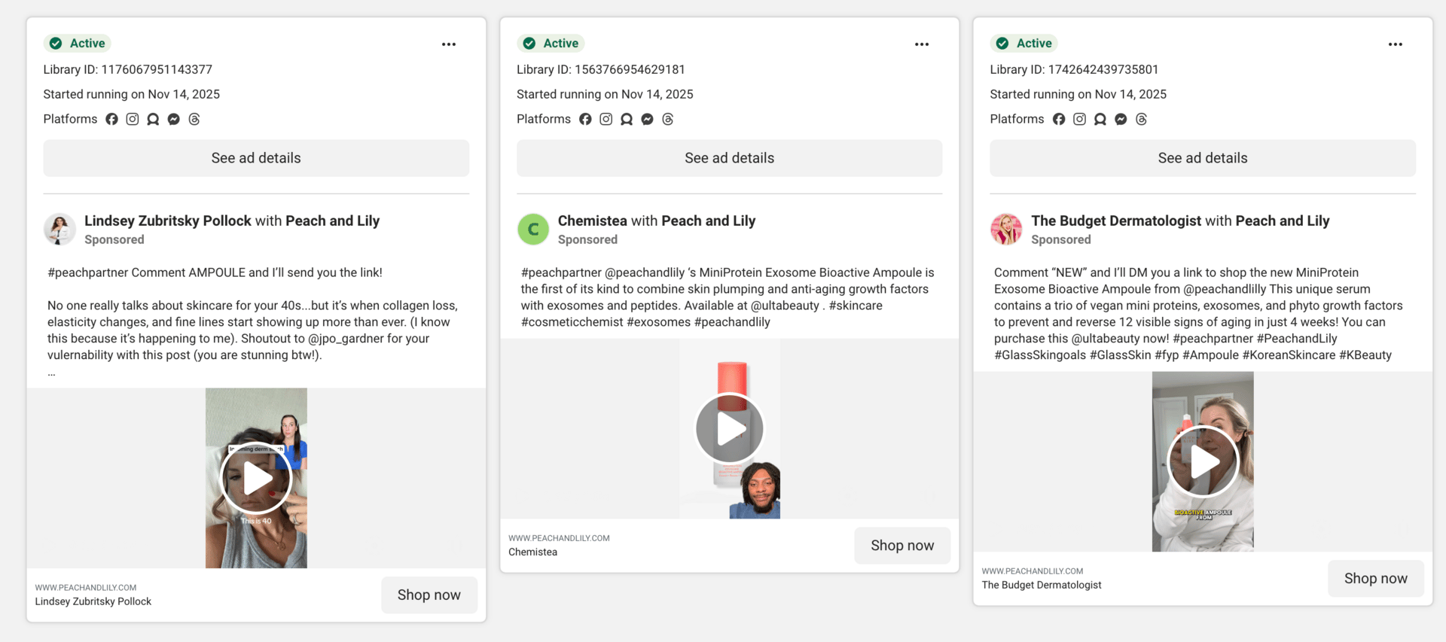Click the Instagram platform icon in the Chemistea card
The image size is (1446, 642).
tap(606, 119)
